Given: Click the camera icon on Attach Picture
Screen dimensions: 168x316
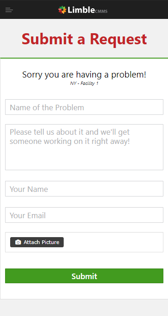Looking at the screenshot, I should (18, 242).
